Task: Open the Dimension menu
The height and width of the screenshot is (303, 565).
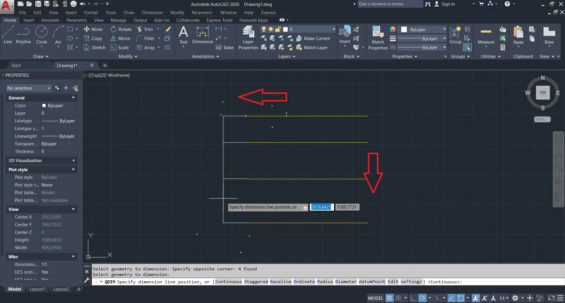Action: [152, 12]
